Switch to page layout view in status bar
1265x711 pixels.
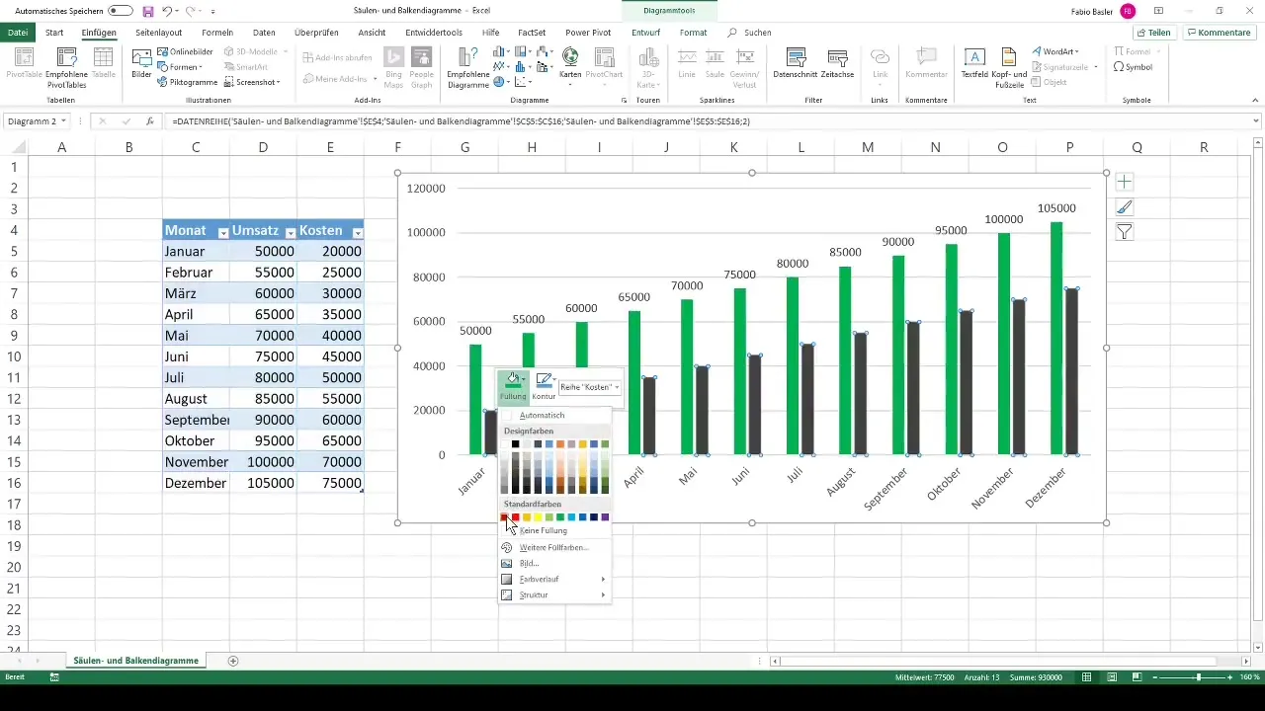point(1113,677)
